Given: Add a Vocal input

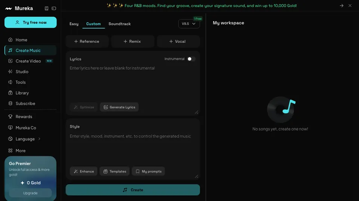Looking at the screenshot, I should (178, 41).
